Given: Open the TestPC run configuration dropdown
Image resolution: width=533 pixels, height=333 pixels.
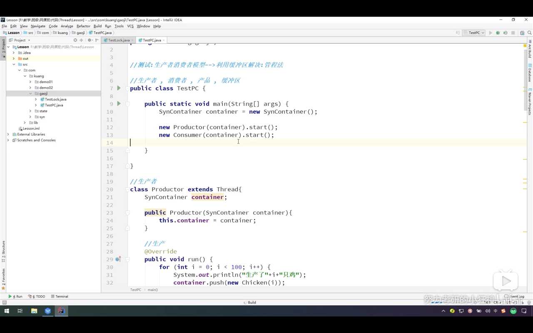Looking at the screenshot, I should point(474,33).
